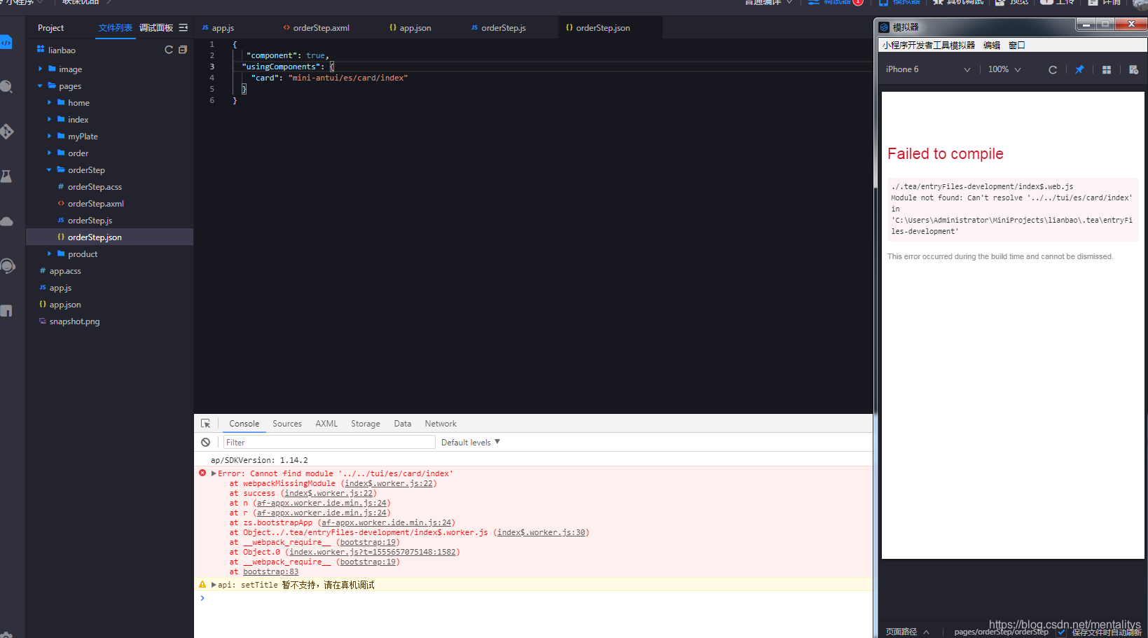Select the 文件列表 panel tab

click(116, 28)
